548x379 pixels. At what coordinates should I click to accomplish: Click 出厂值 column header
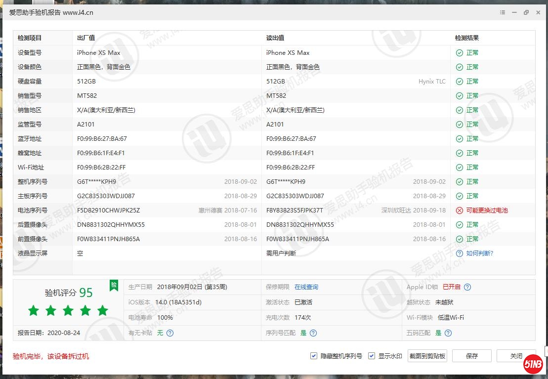pyautogui.click(x=86, y=38)
